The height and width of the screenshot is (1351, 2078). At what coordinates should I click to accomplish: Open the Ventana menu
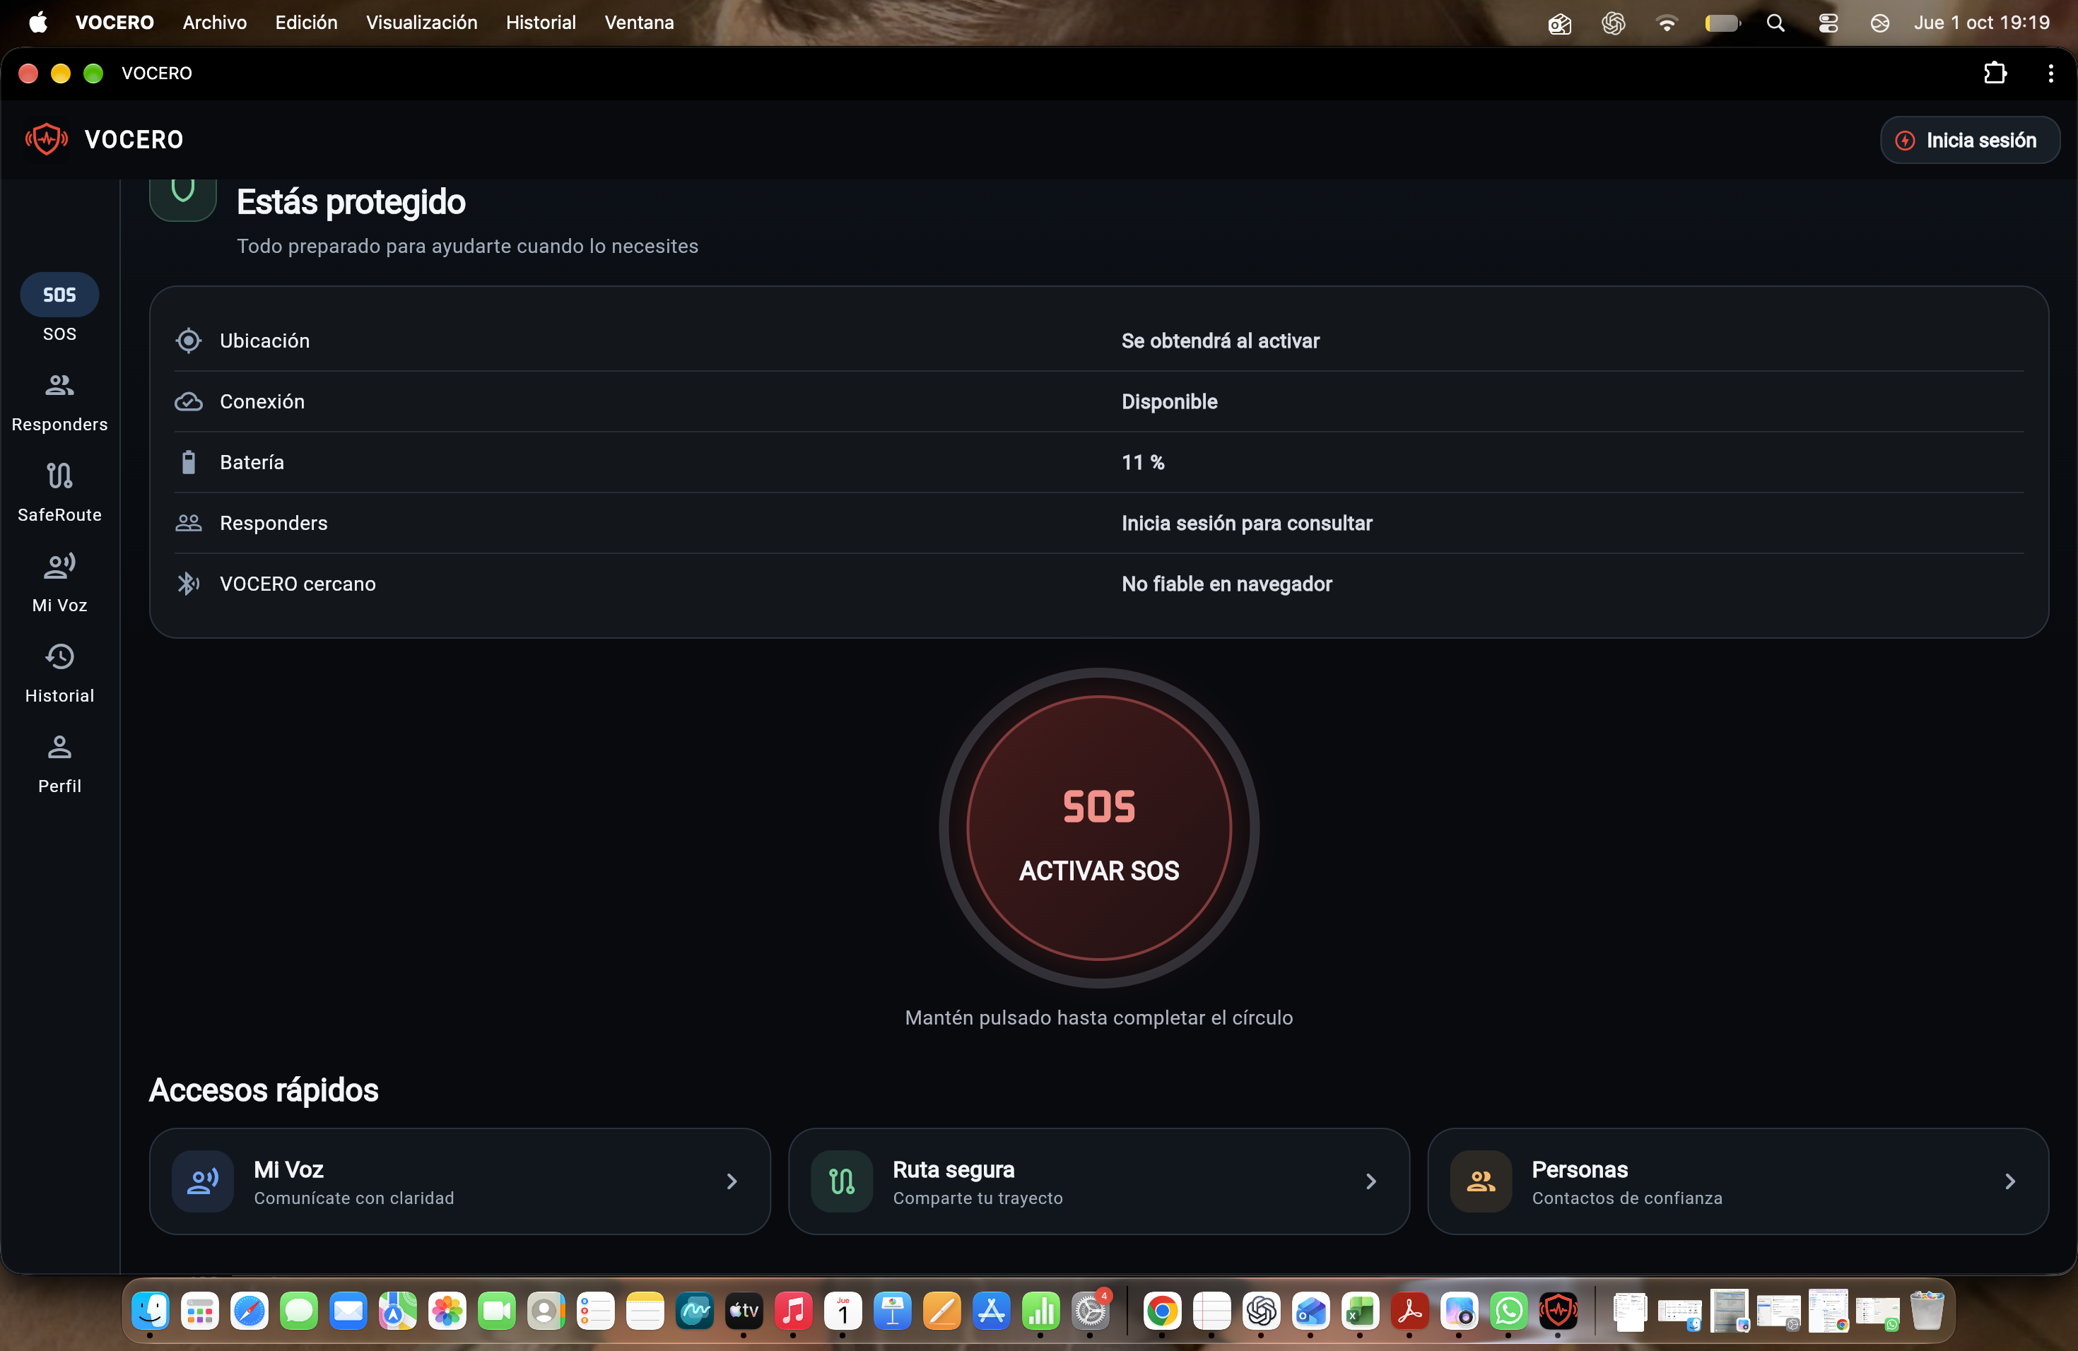(x=639, y=23)
